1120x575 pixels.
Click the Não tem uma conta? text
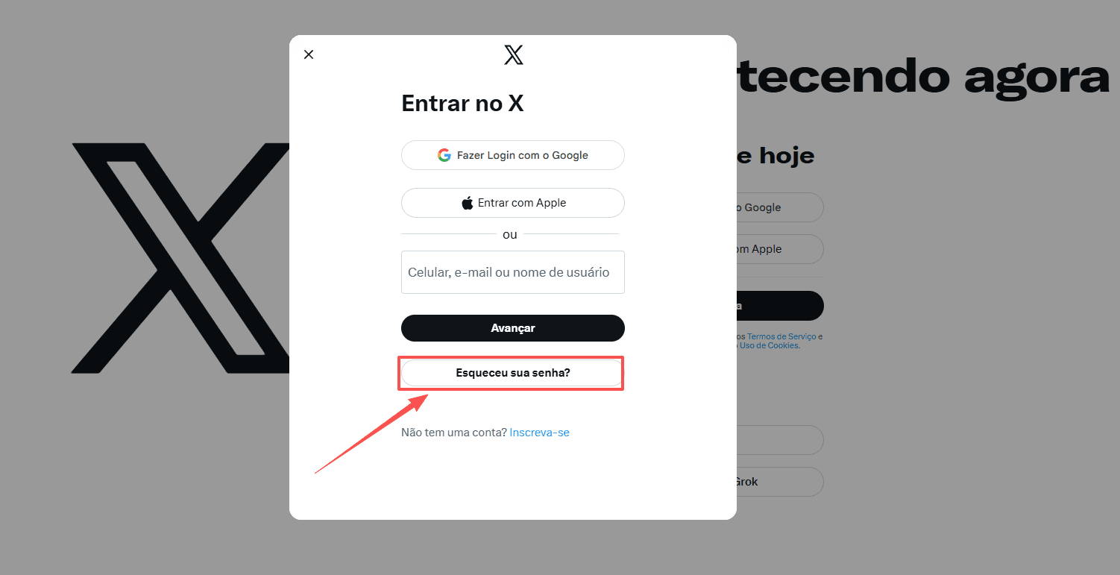[x=454, y=433]
